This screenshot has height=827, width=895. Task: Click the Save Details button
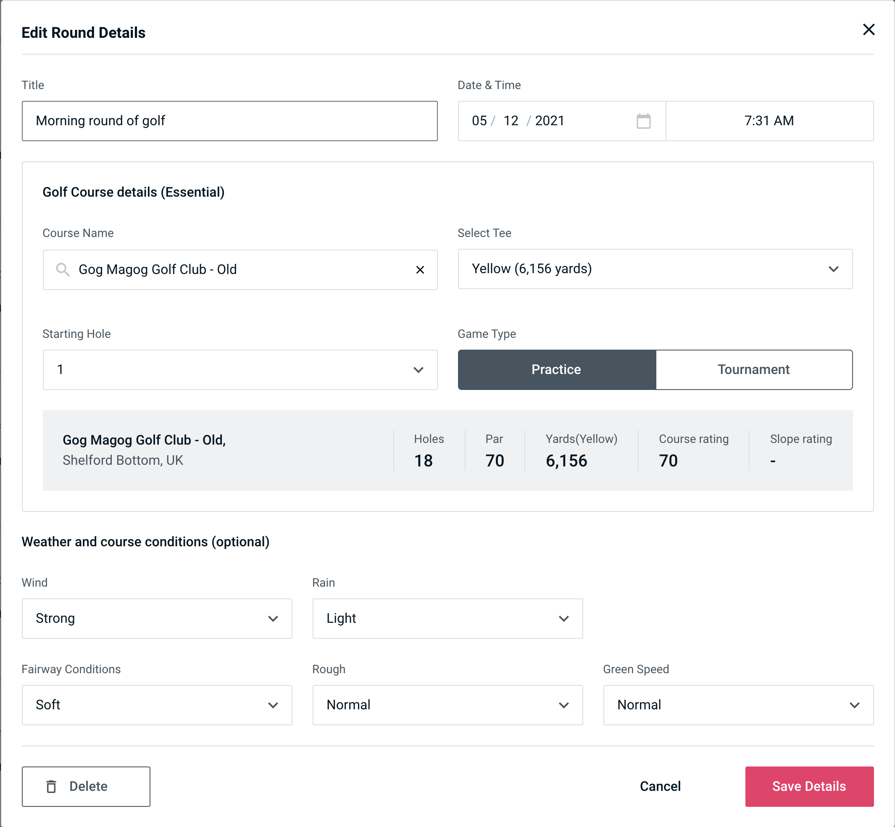coord(808,787)
